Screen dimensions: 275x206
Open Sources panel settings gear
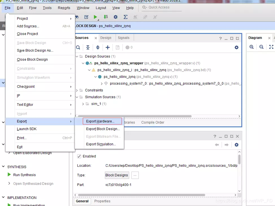[x=236, y=47]
